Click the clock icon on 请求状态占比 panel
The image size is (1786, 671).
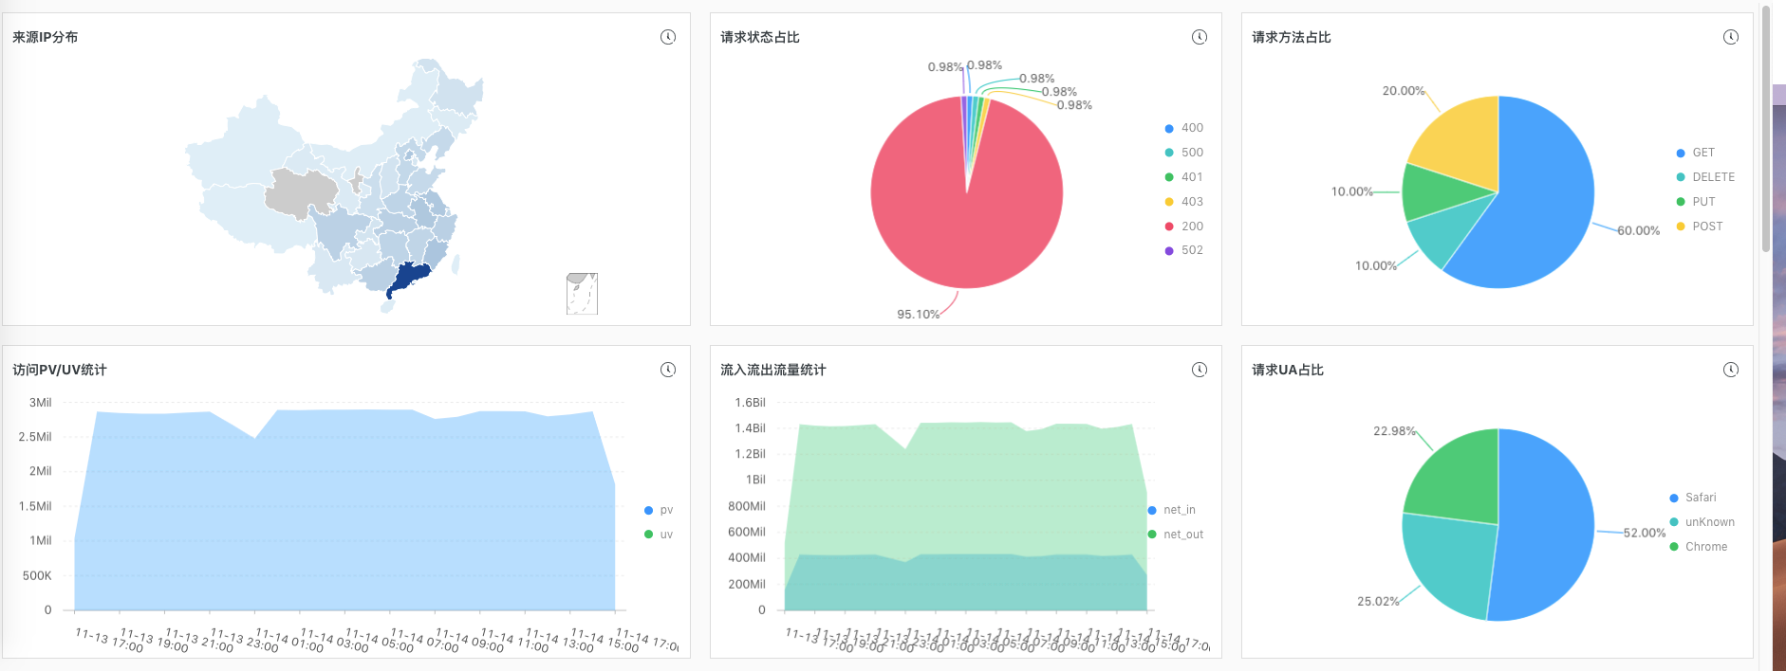(x=1200, y=37)
